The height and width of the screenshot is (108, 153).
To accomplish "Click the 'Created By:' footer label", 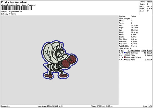I will pyautogui.click(x=5, y=106).
